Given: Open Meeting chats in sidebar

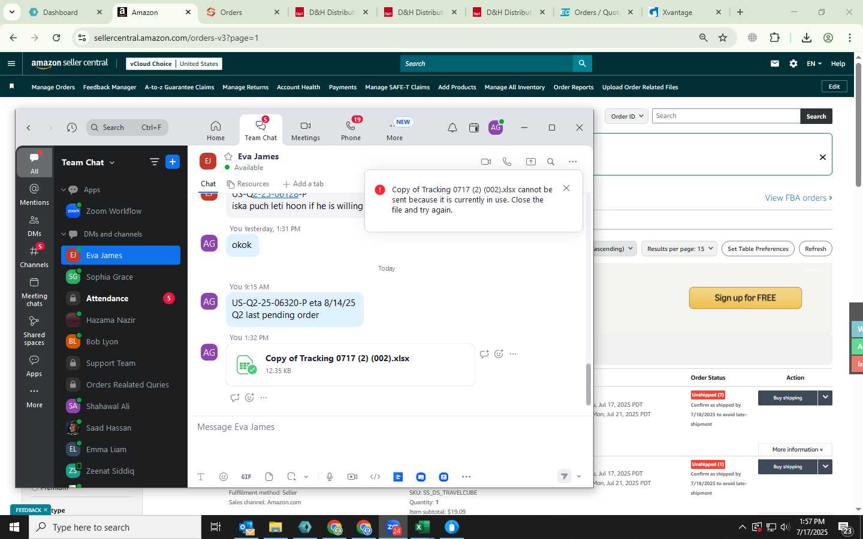Looking at the screenshot, I should click(x=34, y=292).
